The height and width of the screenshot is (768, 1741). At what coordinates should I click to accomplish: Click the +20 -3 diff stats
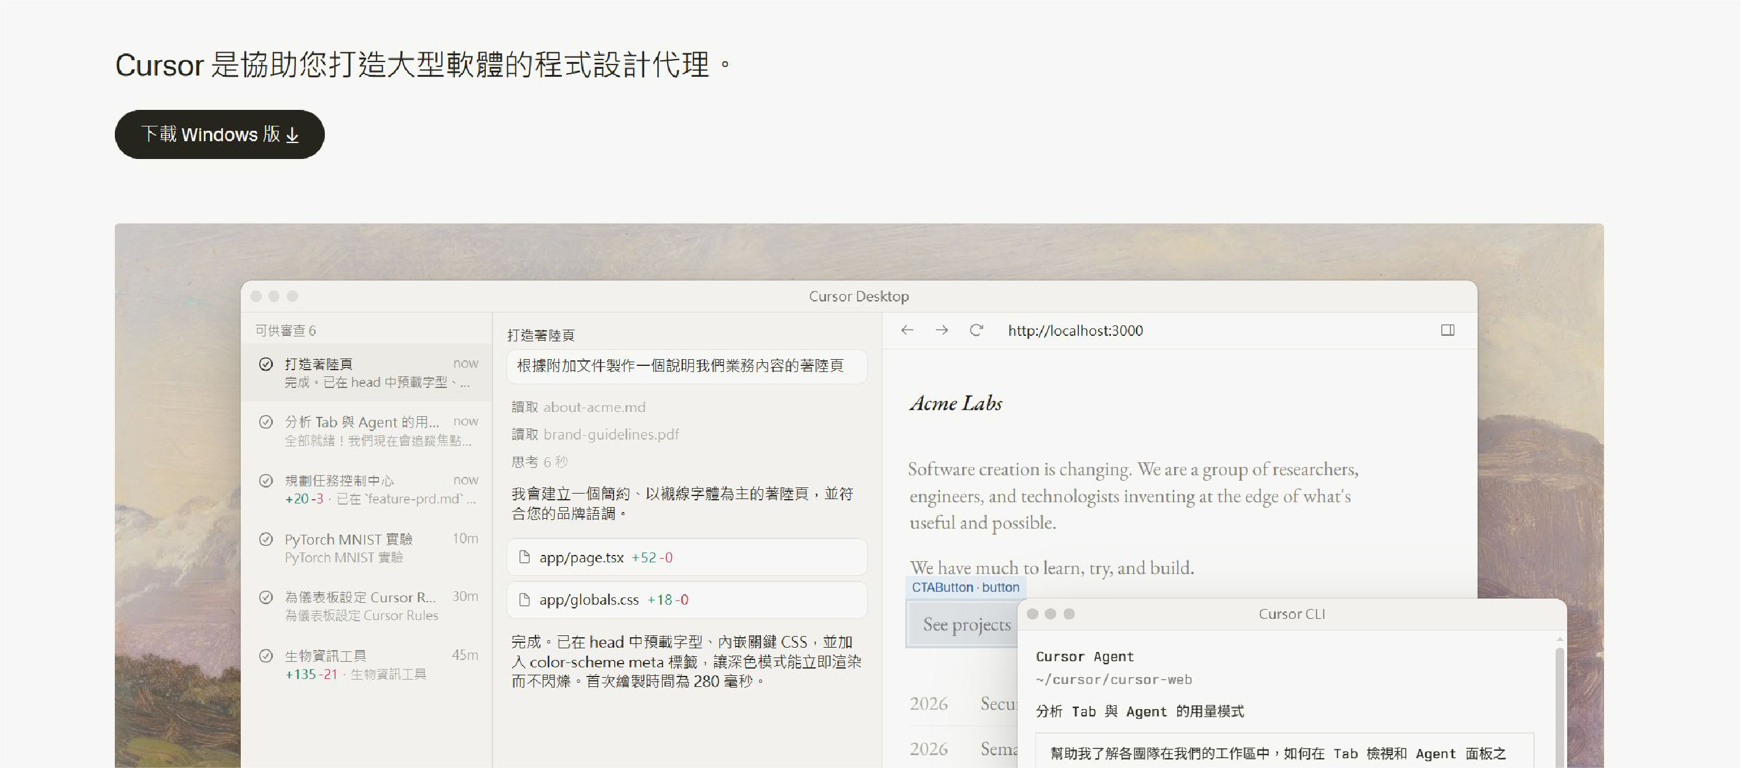(x=304, y=499)
